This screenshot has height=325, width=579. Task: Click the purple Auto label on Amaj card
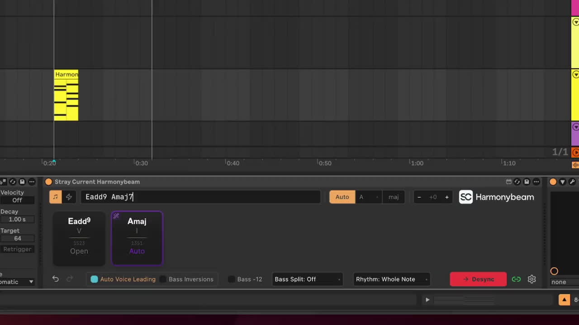click(x=137, y=251)
